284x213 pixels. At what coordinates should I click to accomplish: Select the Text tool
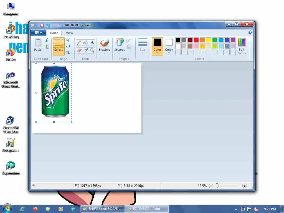point(92,42)
